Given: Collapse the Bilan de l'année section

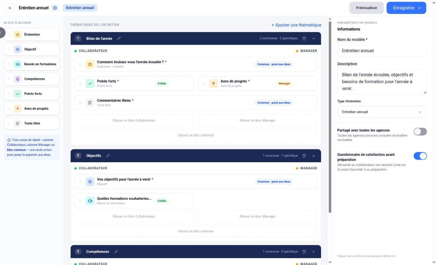Looking at the screenshot, I should 314,39.
